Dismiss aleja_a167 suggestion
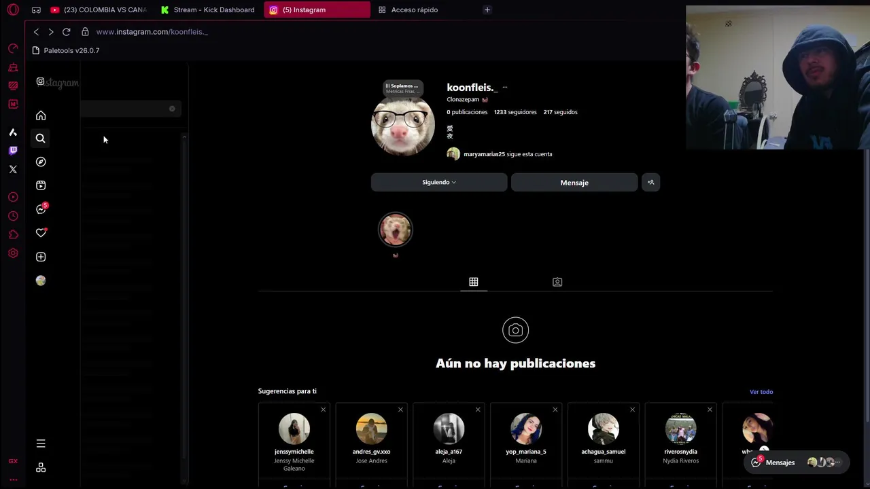Screen dimensions: 870x489 [478, 410]
